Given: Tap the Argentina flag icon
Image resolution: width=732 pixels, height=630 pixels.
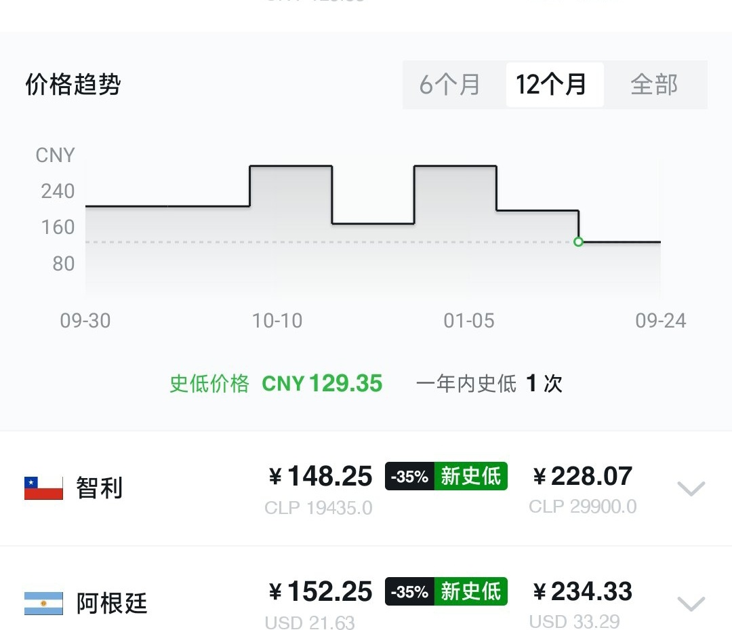Looking at the screenshot, I should pos(43,604).
